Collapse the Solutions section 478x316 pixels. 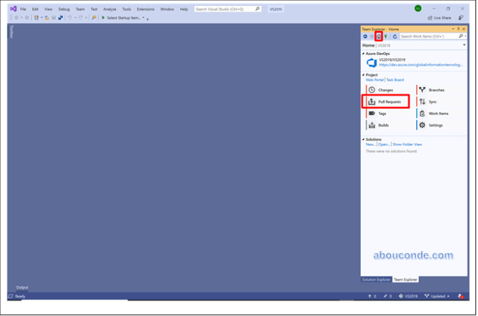[x=364, y=139]
